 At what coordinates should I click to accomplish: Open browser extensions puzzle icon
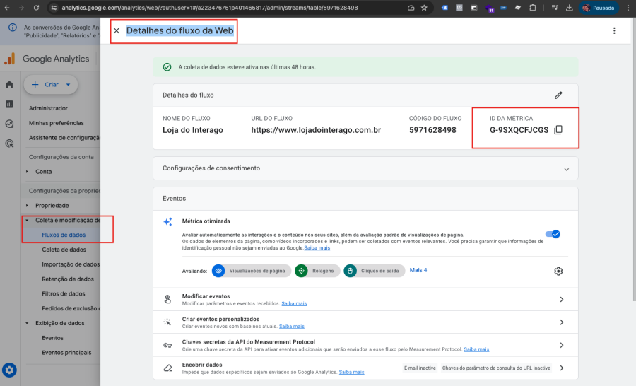tap(533, 8)
